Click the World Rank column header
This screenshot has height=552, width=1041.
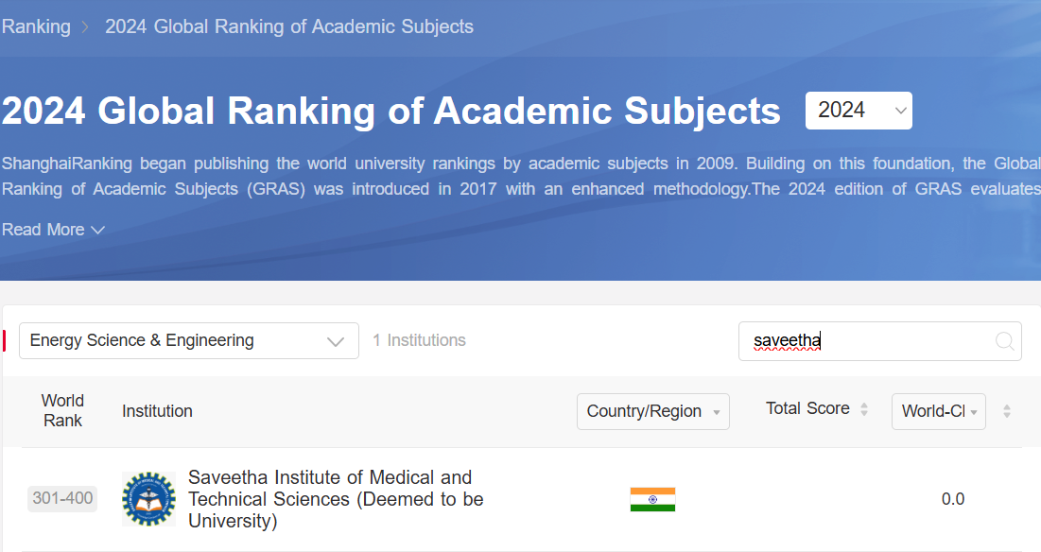(x=62, y=411)
